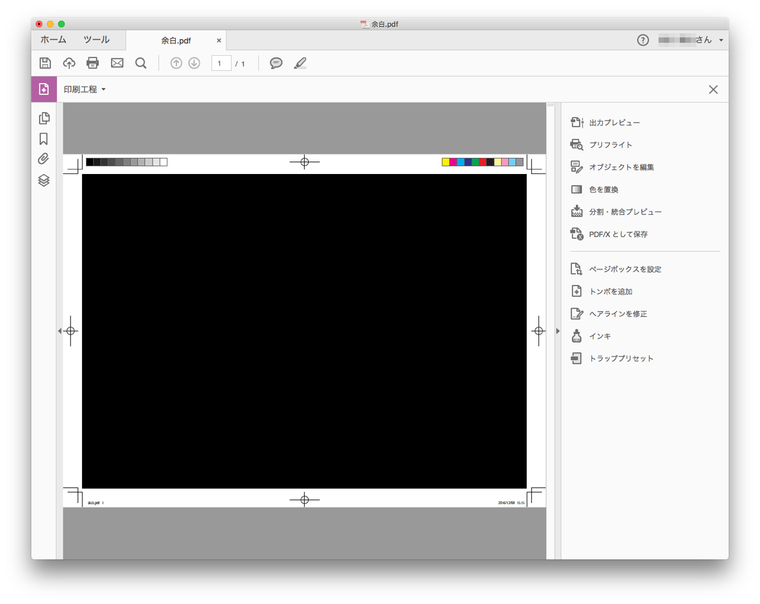Click the 分割・統合プレビュー icon
760x604 pixels.
577,211
